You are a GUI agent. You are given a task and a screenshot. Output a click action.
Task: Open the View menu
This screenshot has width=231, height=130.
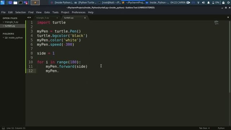click(x=39, y=12)
